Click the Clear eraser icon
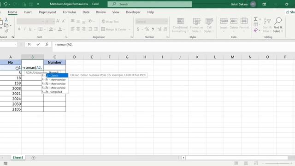The width and height of the screenshot is (295, 166). pyautogui.click(x=256, y=30)
